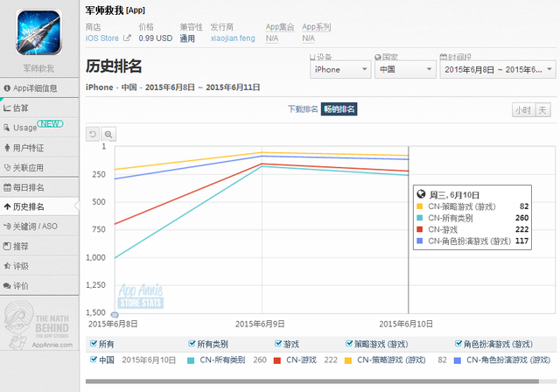Select the 畅销排名 tab
This screenshot has width=560, height=392.
[x=339, y=109]
